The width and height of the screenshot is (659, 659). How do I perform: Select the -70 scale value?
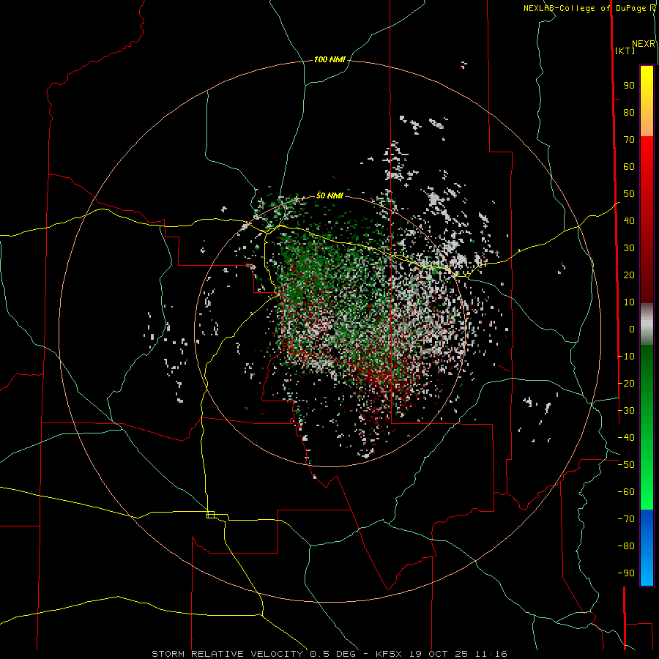[626, 519]
